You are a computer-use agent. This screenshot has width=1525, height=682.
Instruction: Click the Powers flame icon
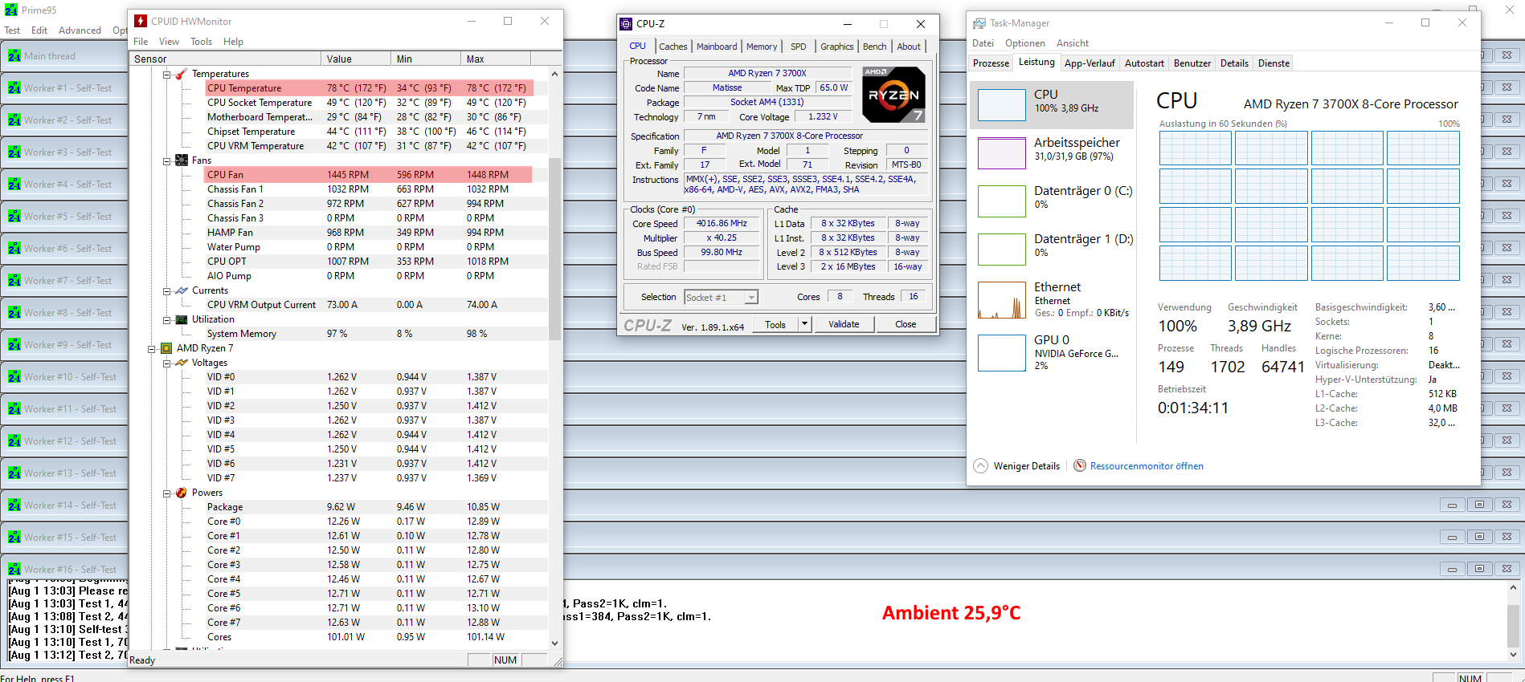click(x=182, y=492)
